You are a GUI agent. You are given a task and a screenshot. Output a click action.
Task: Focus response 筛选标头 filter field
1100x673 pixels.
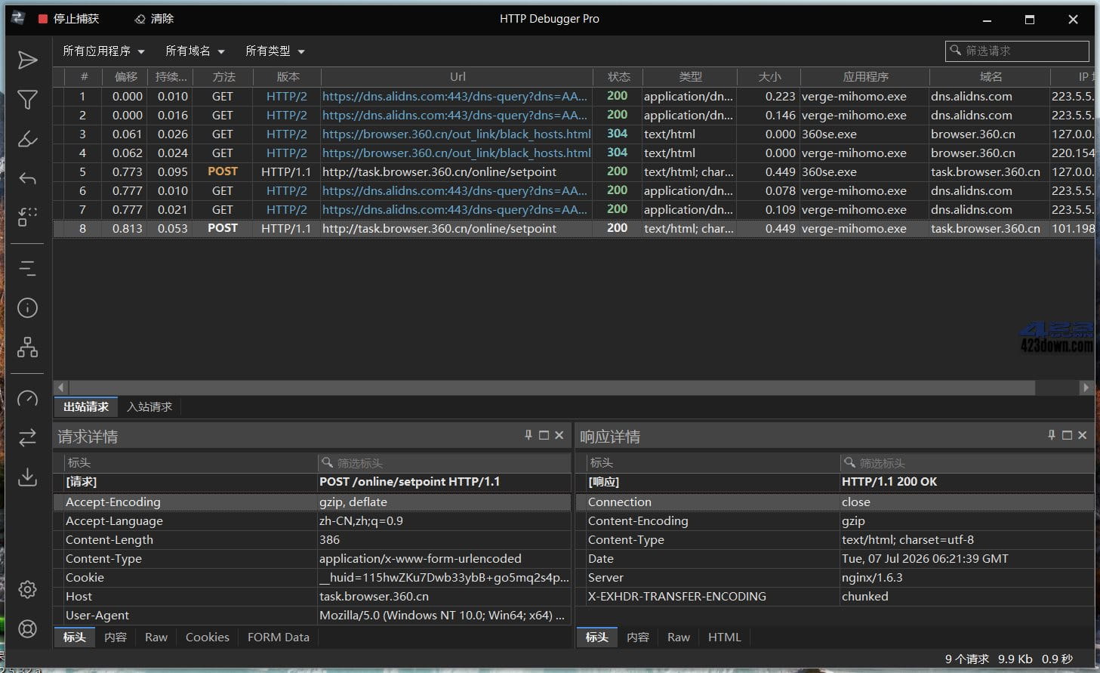click(x=966, y=462)
